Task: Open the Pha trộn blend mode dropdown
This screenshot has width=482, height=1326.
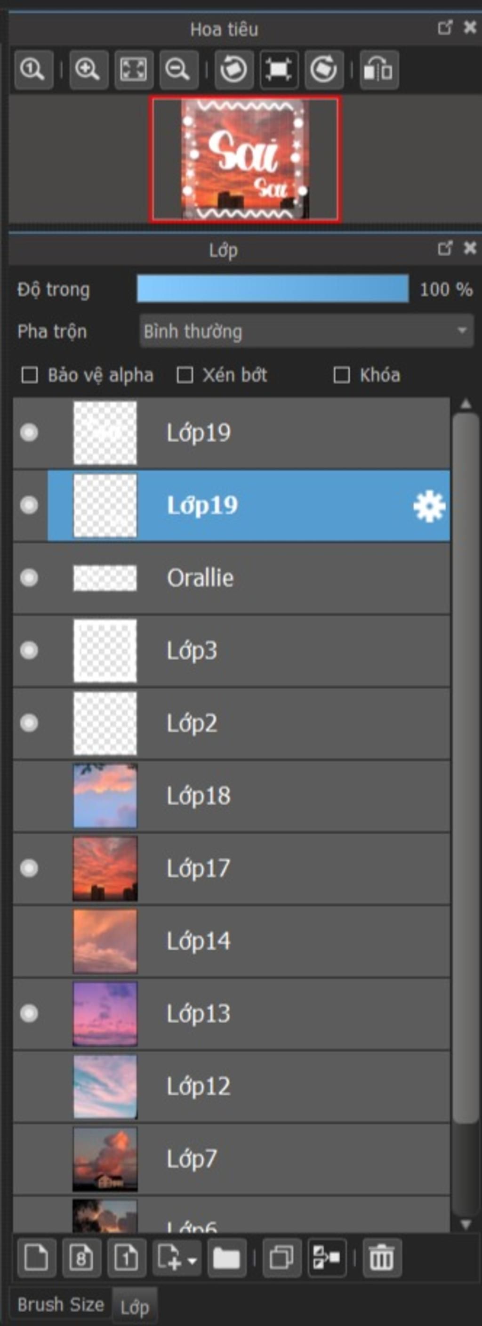Action: (x=306, y=331)
